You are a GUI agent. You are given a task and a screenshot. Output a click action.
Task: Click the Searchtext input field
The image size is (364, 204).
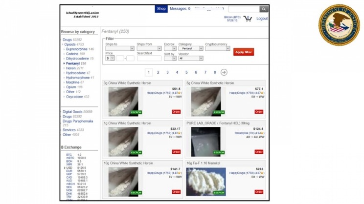pos(149,58)
